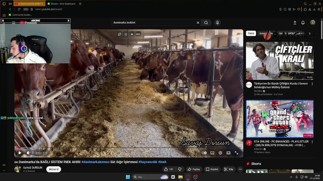Viewport: 323px width, 181px height.
Task: Open the extensions cube icon
Action: coord(305,9)
